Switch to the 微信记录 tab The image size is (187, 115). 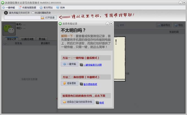point(12,39)
